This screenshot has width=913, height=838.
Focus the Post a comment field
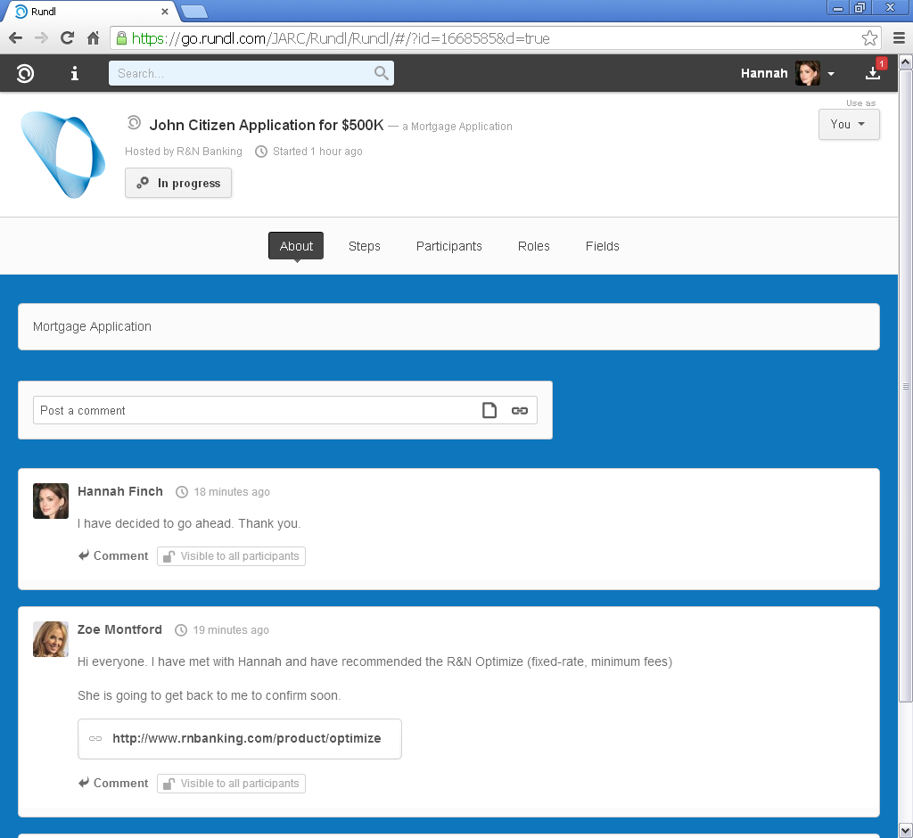[x=254, y=410]
